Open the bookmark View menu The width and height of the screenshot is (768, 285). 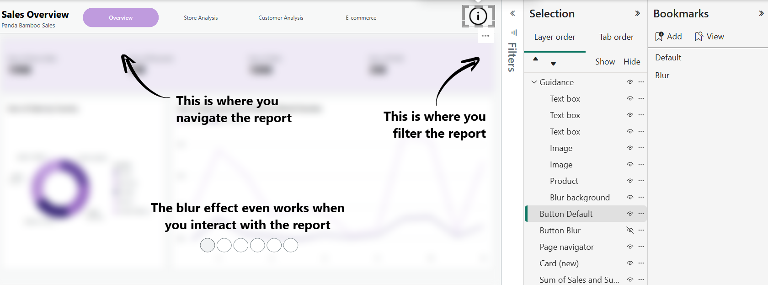[x=709, y=37]
